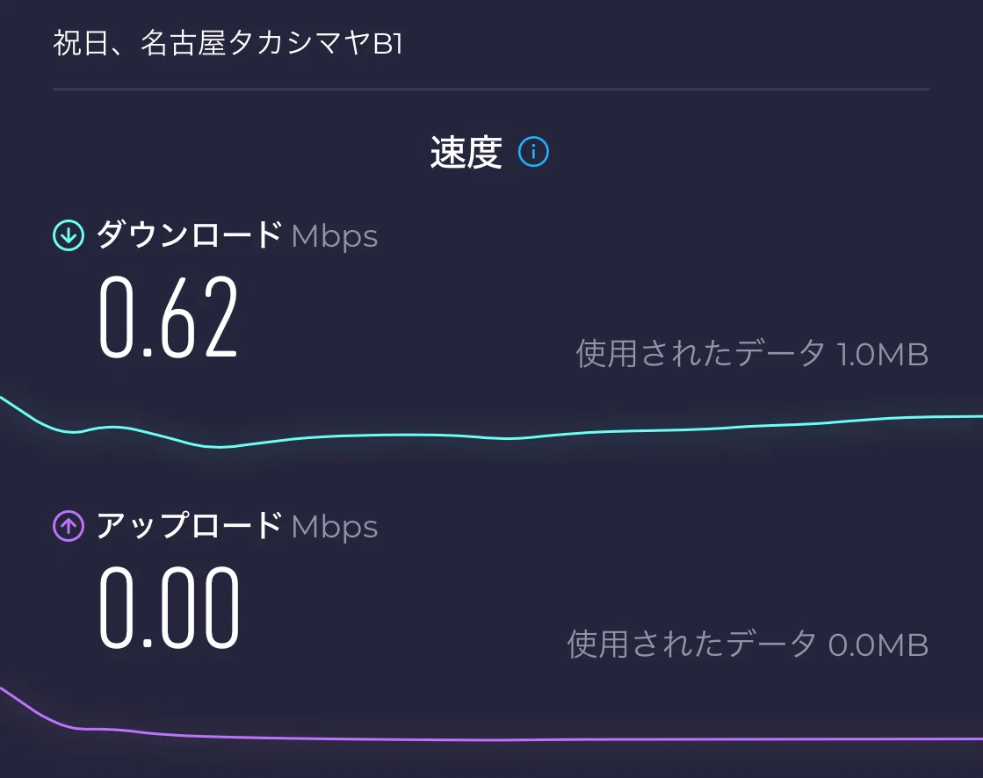Select the 0.00 upload speed value

pyautogui.click(x=170, y=608)
